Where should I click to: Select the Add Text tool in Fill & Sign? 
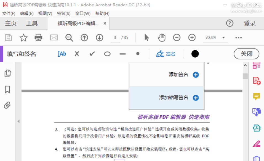pyautogui.click(x=62, y=54)
